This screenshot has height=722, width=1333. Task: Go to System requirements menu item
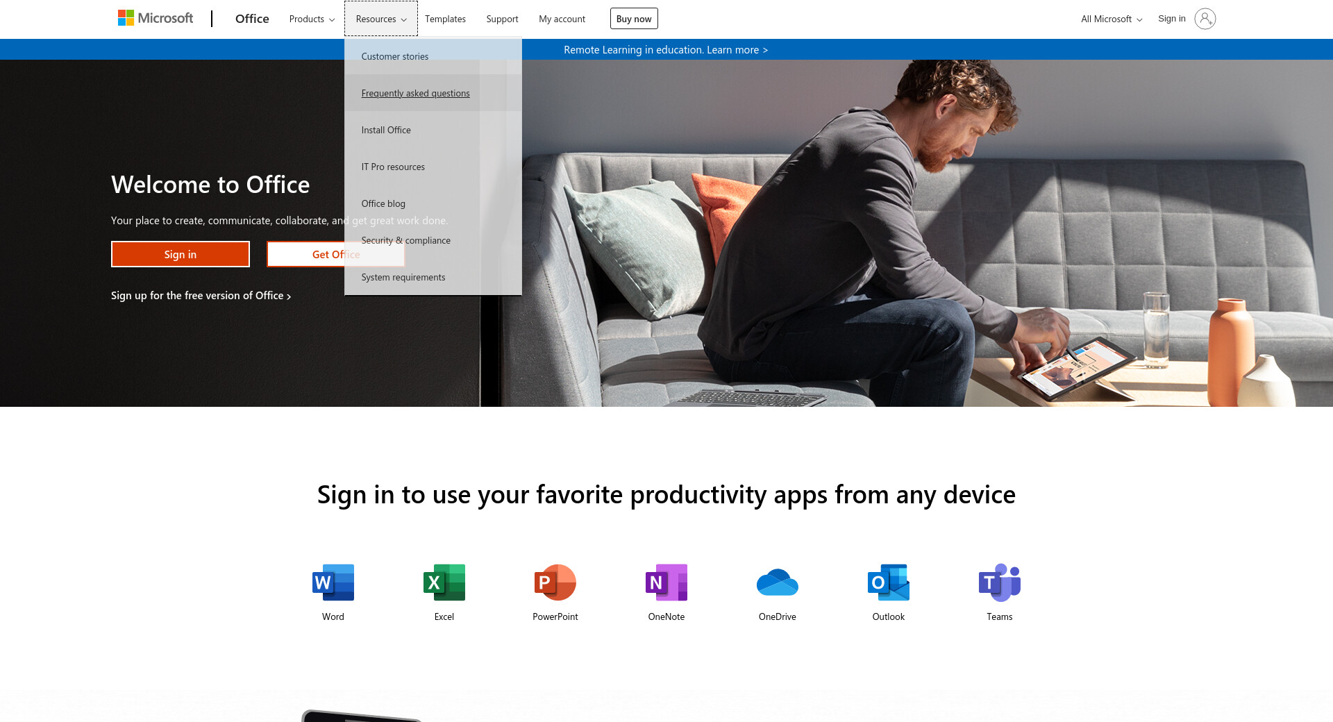[x=403, y=277]
